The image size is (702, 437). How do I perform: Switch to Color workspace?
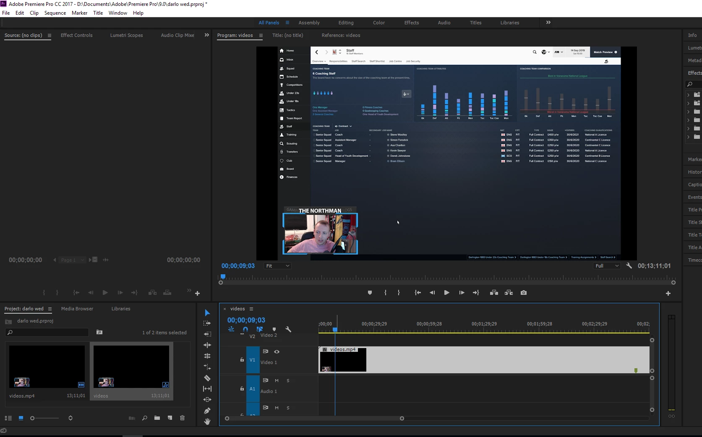pyautogui.click(x=379, y=23)
